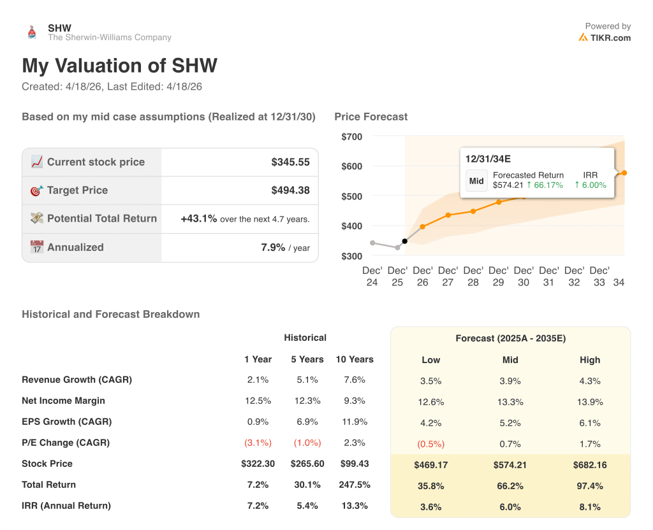This screenshot has height=530, width=653.
Task: Click the Sherwin-Williams company logo icon
Action: [x=32, y=32]
